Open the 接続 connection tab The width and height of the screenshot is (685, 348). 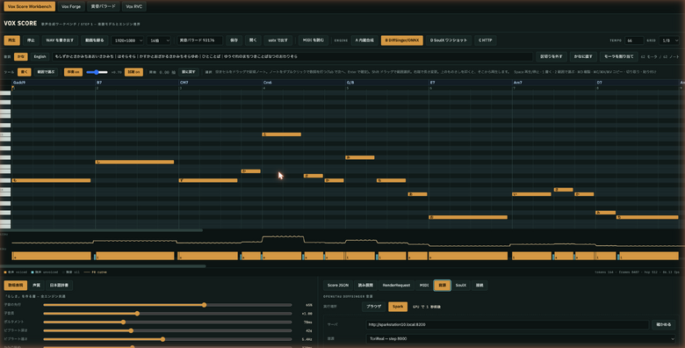(479, 286)
